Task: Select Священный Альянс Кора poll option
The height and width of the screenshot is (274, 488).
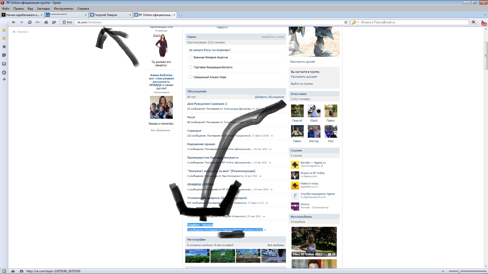Action: tap(190, 77)
